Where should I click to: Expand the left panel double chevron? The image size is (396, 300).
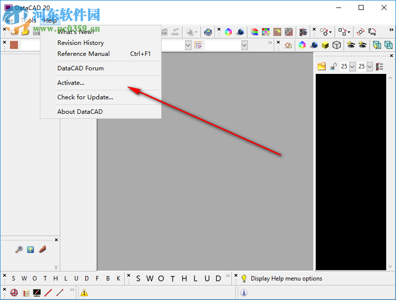click(56, 267)
